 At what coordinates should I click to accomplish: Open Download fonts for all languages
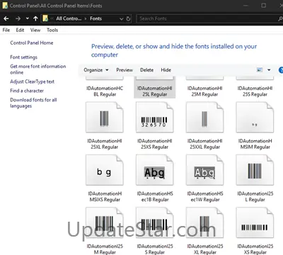(33, 103)
